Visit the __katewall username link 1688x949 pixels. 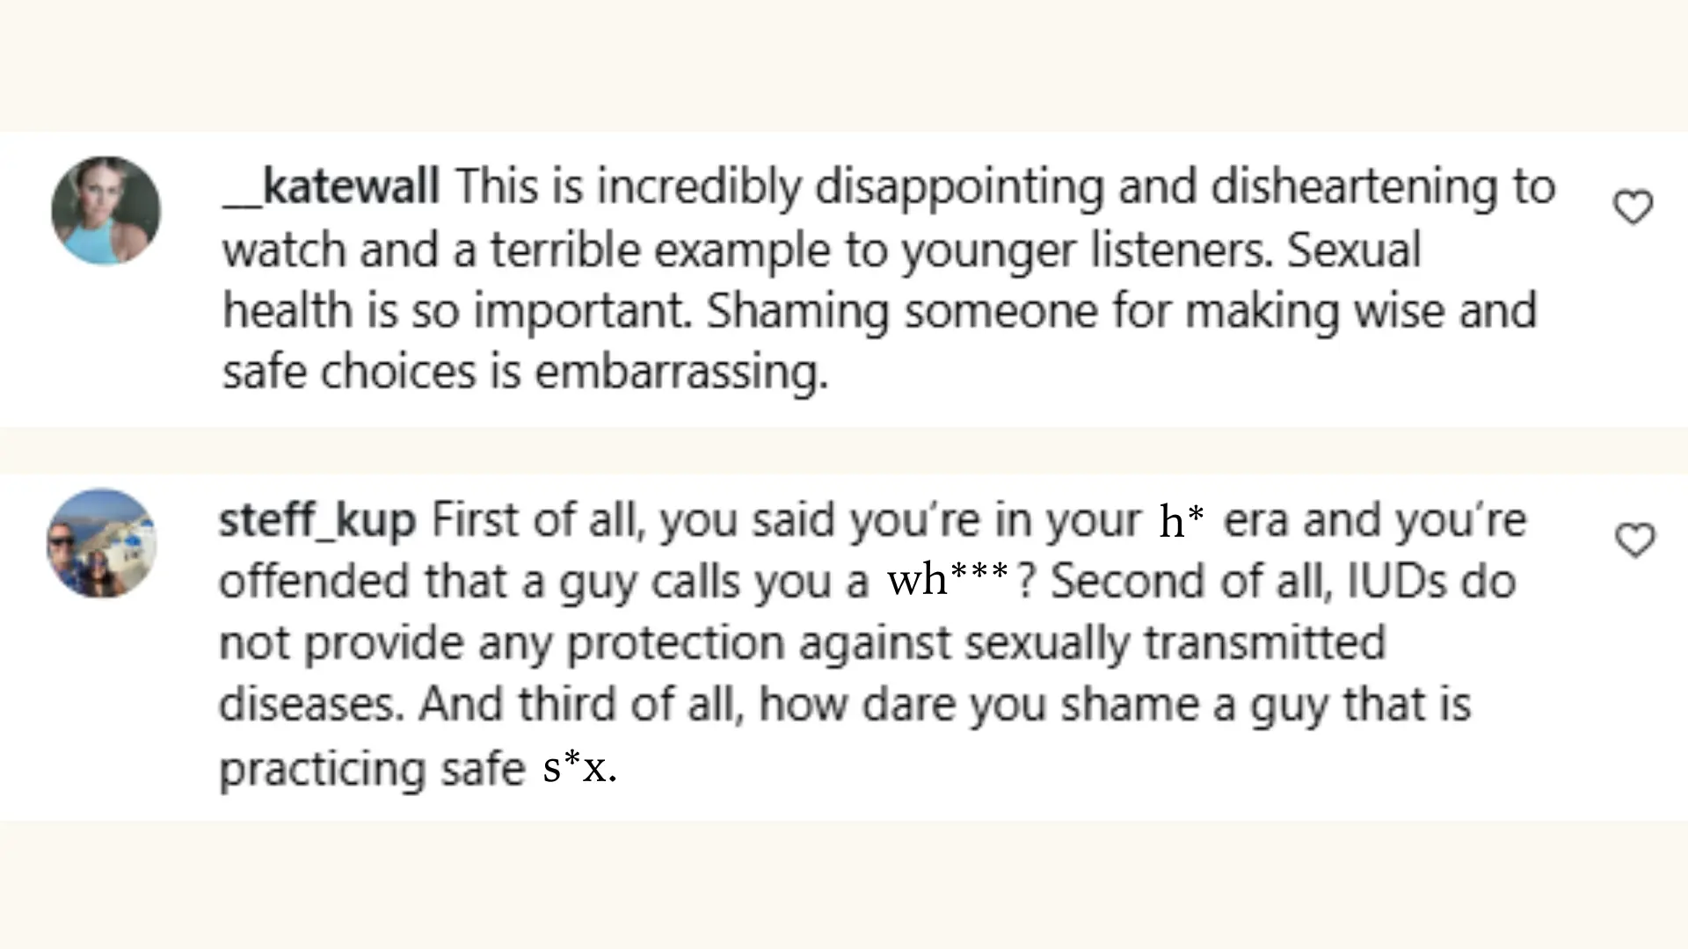331,186
